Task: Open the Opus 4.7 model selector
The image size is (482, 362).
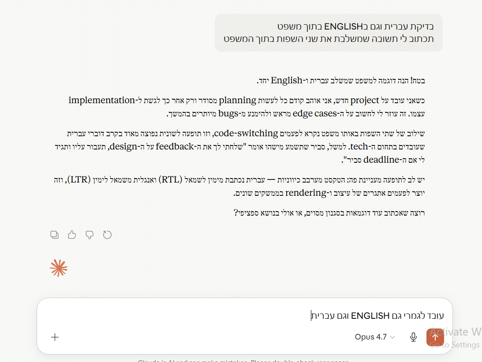Action: coord(374,337)
